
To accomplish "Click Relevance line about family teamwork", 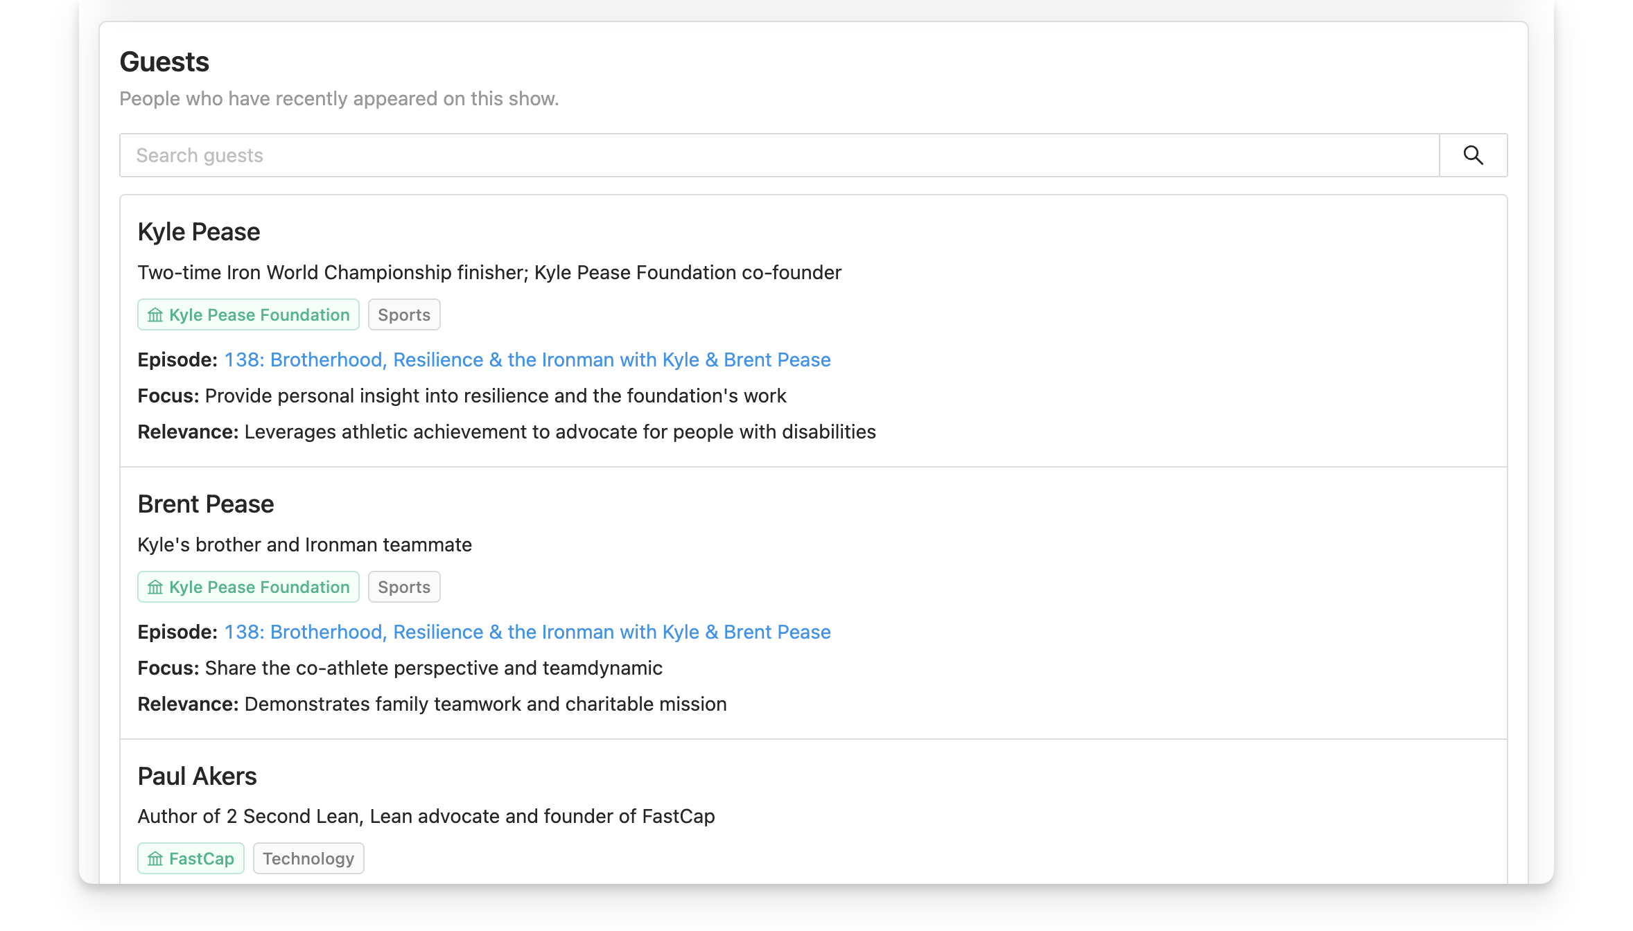I will (432, 704).
